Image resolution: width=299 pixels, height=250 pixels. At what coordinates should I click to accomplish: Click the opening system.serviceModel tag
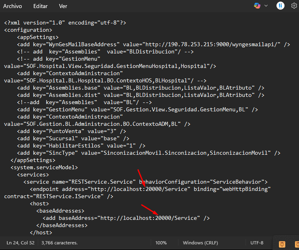44,167
